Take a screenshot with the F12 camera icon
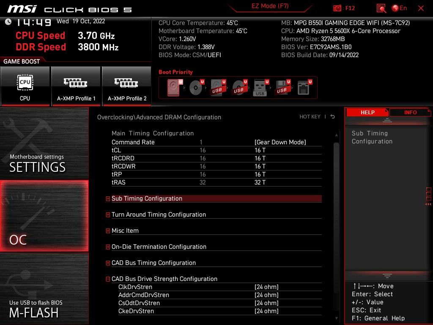This screenshot has width=433, height=325. coord(337,8)
